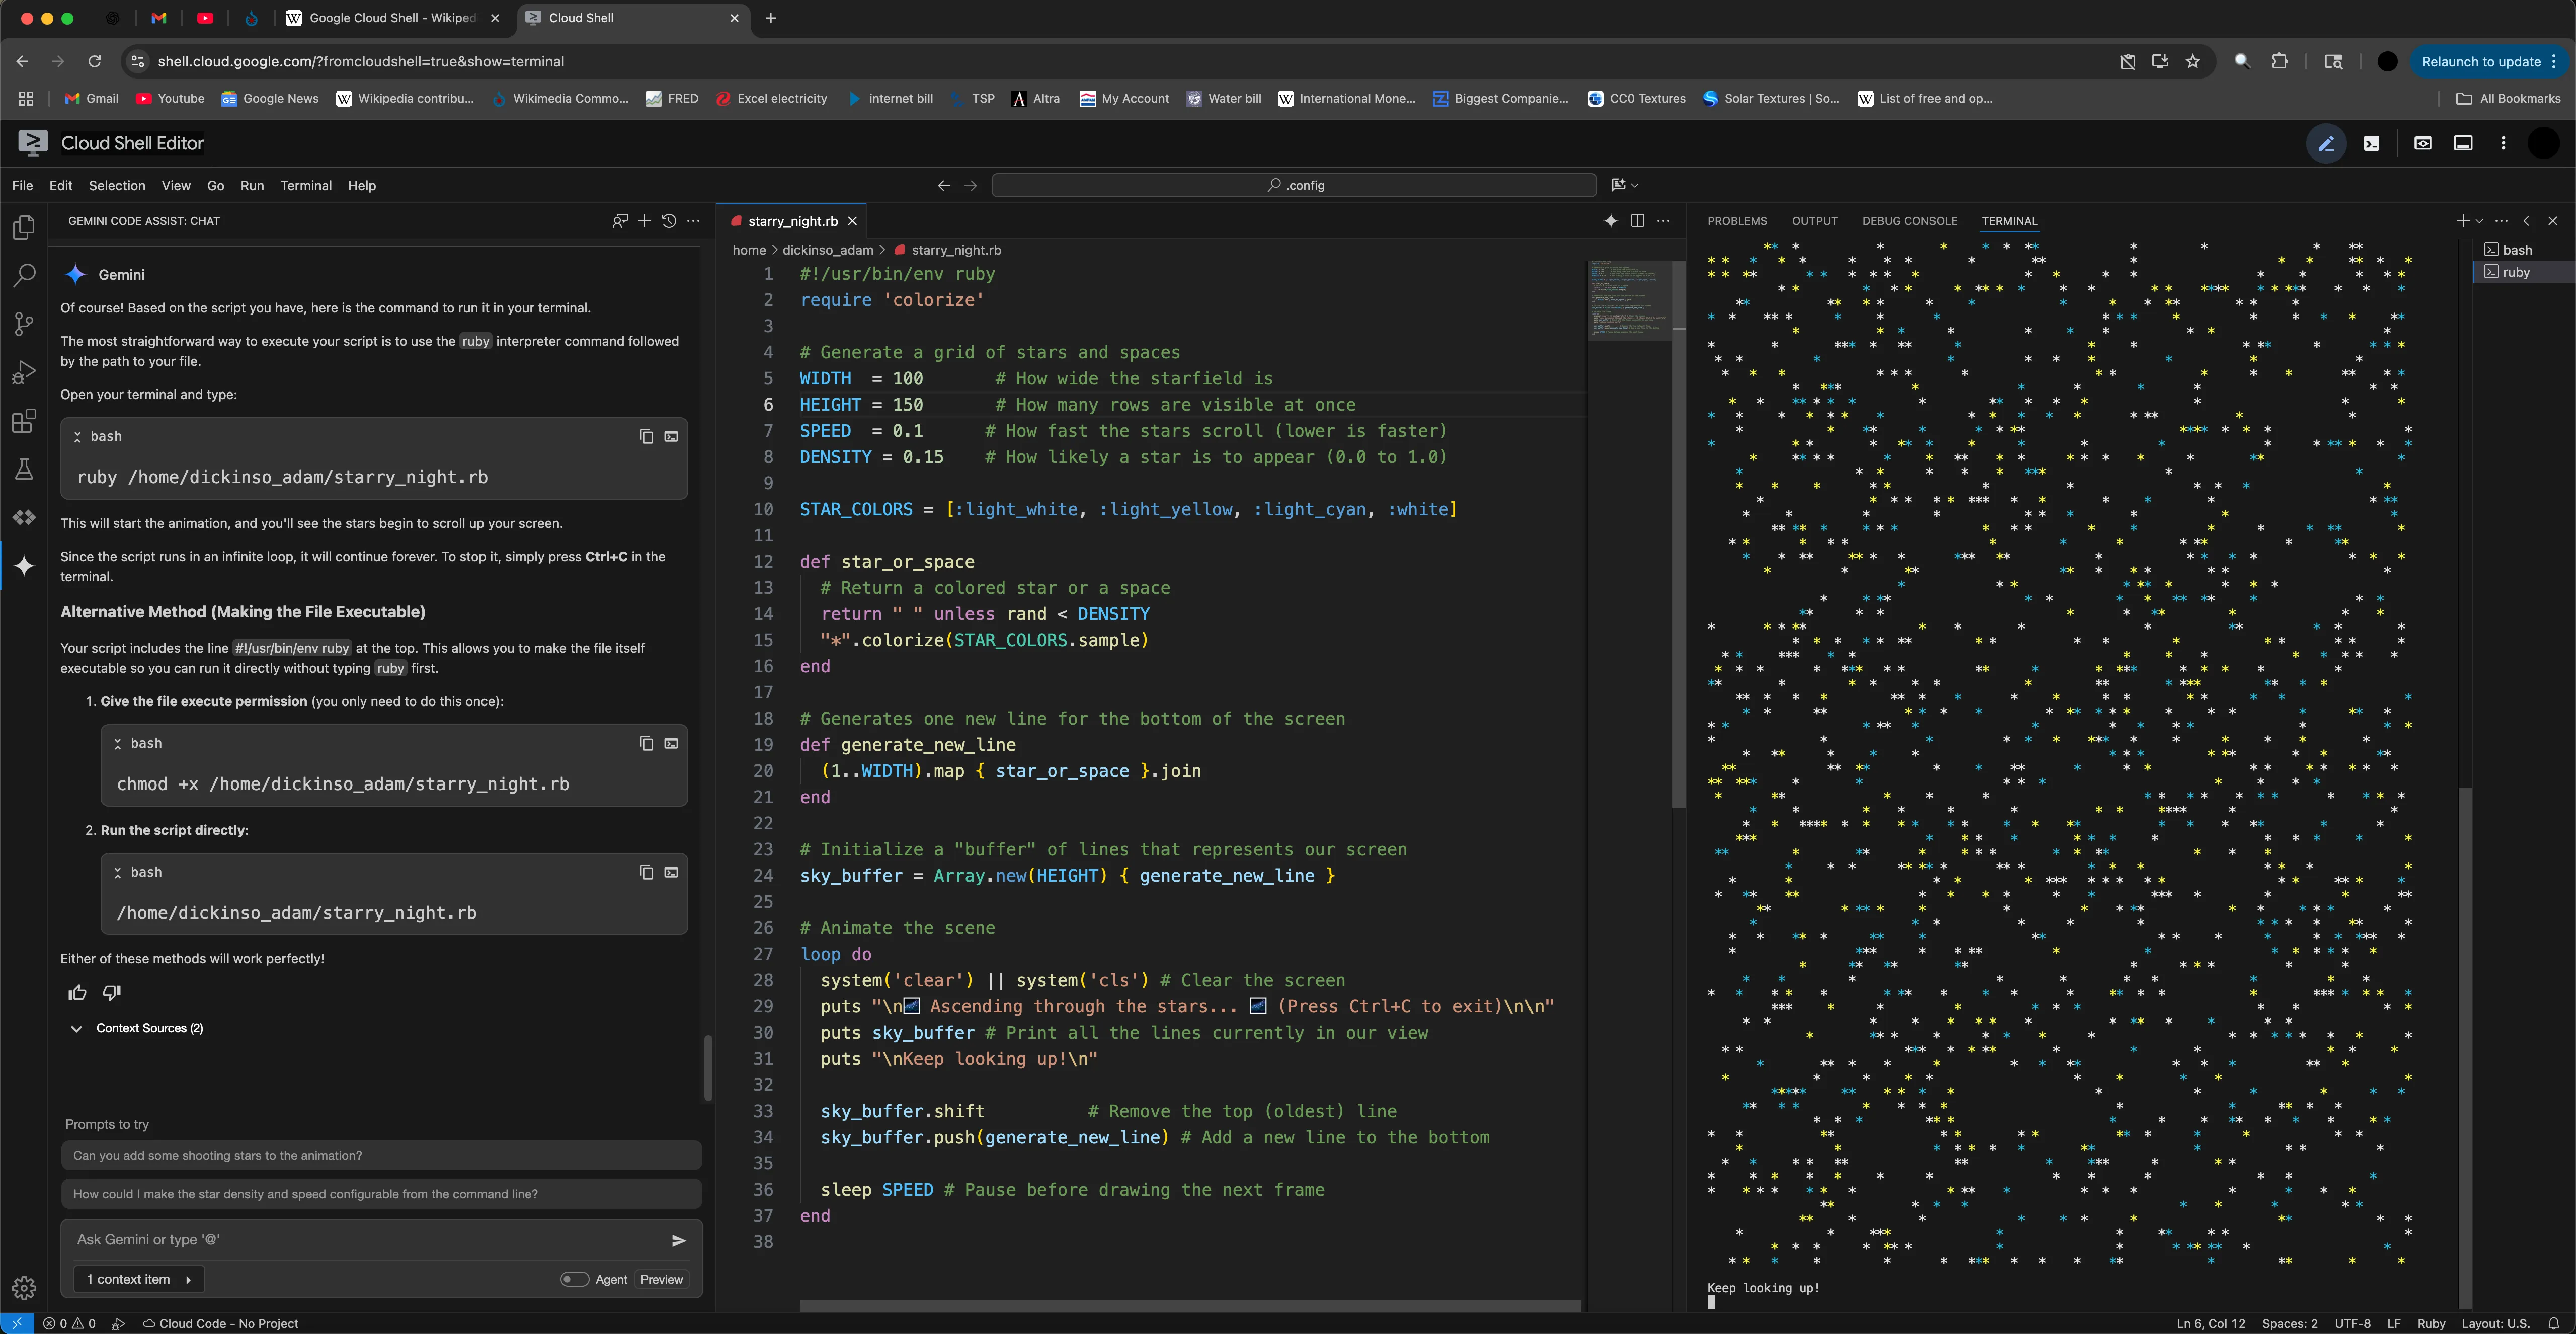
Task: Open the Terminal menu
Action: pos(305,185)
